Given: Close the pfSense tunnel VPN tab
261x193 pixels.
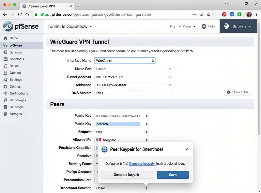Looking at the screenshot, I should [x=71, y=6].
